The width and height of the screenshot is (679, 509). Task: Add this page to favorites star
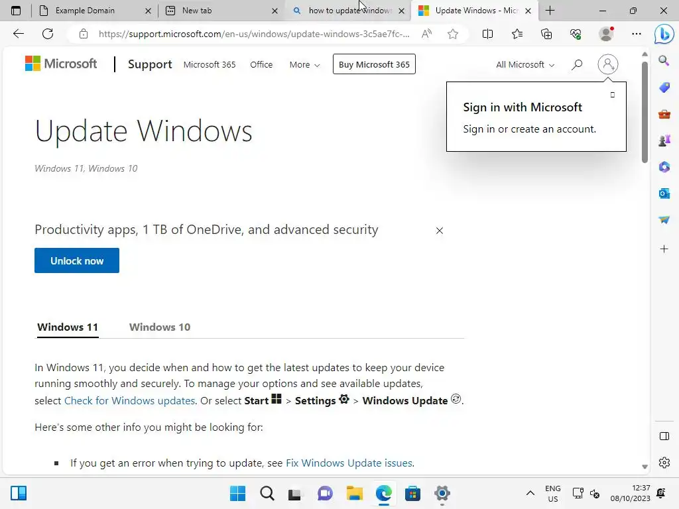click(x=453, y=34)
